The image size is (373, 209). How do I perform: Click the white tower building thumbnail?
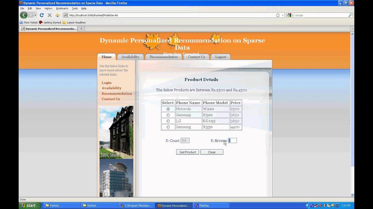pyautogui.click(x=116, y=178)
